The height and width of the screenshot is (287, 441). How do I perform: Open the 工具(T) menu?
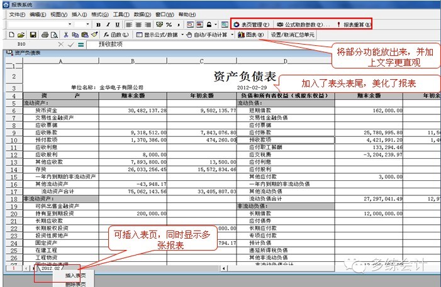121,14
